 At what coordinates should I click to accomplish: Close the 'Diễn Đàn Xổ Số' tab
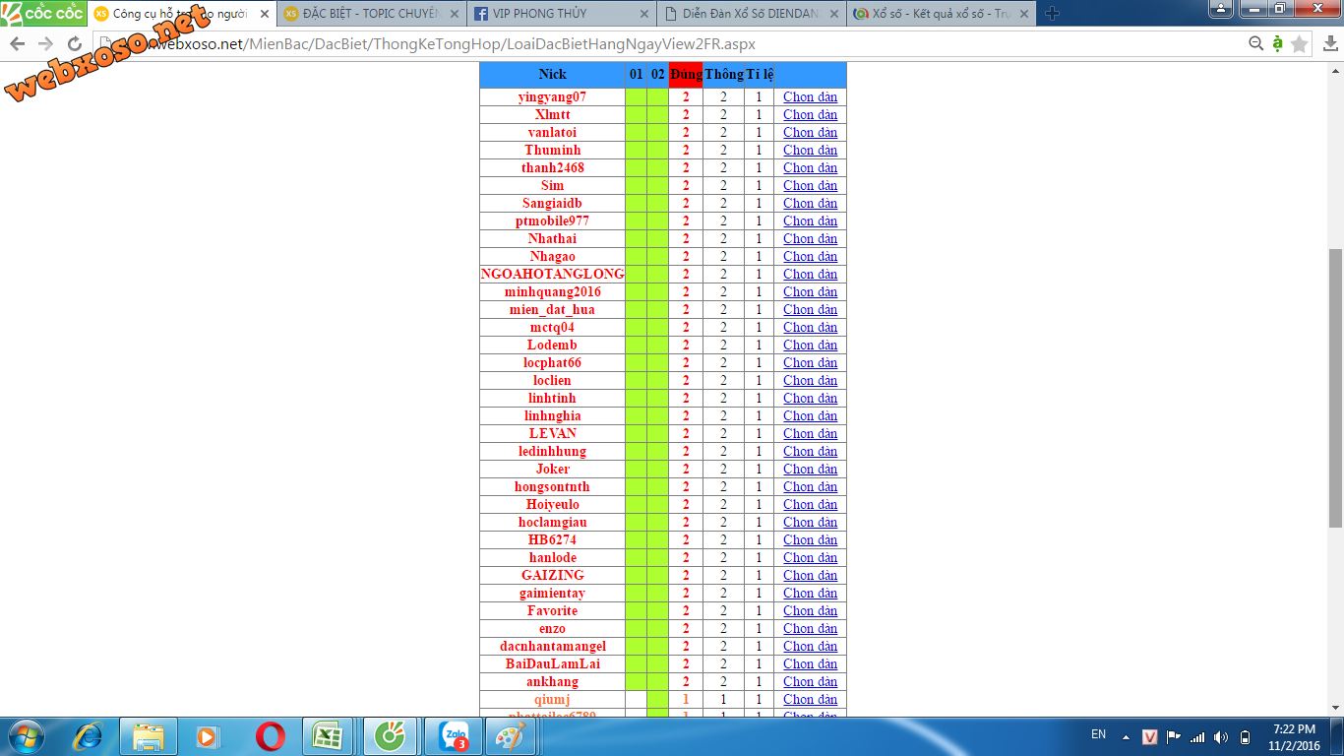(834, 14)
